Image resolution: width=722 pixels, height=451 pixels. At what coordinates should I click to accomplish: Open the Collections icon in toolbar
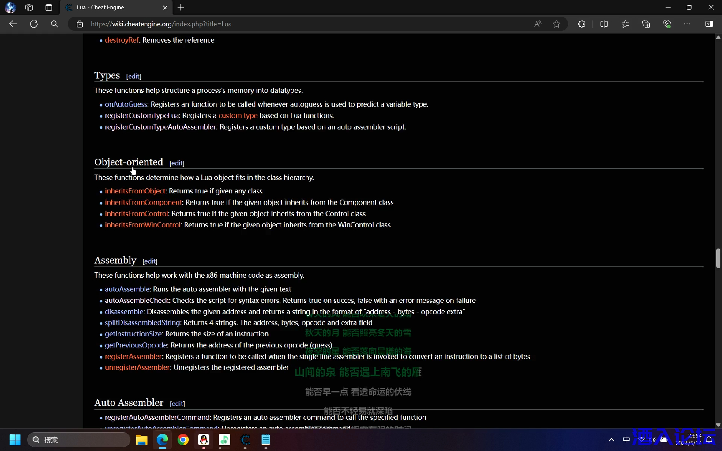(646, 24)
